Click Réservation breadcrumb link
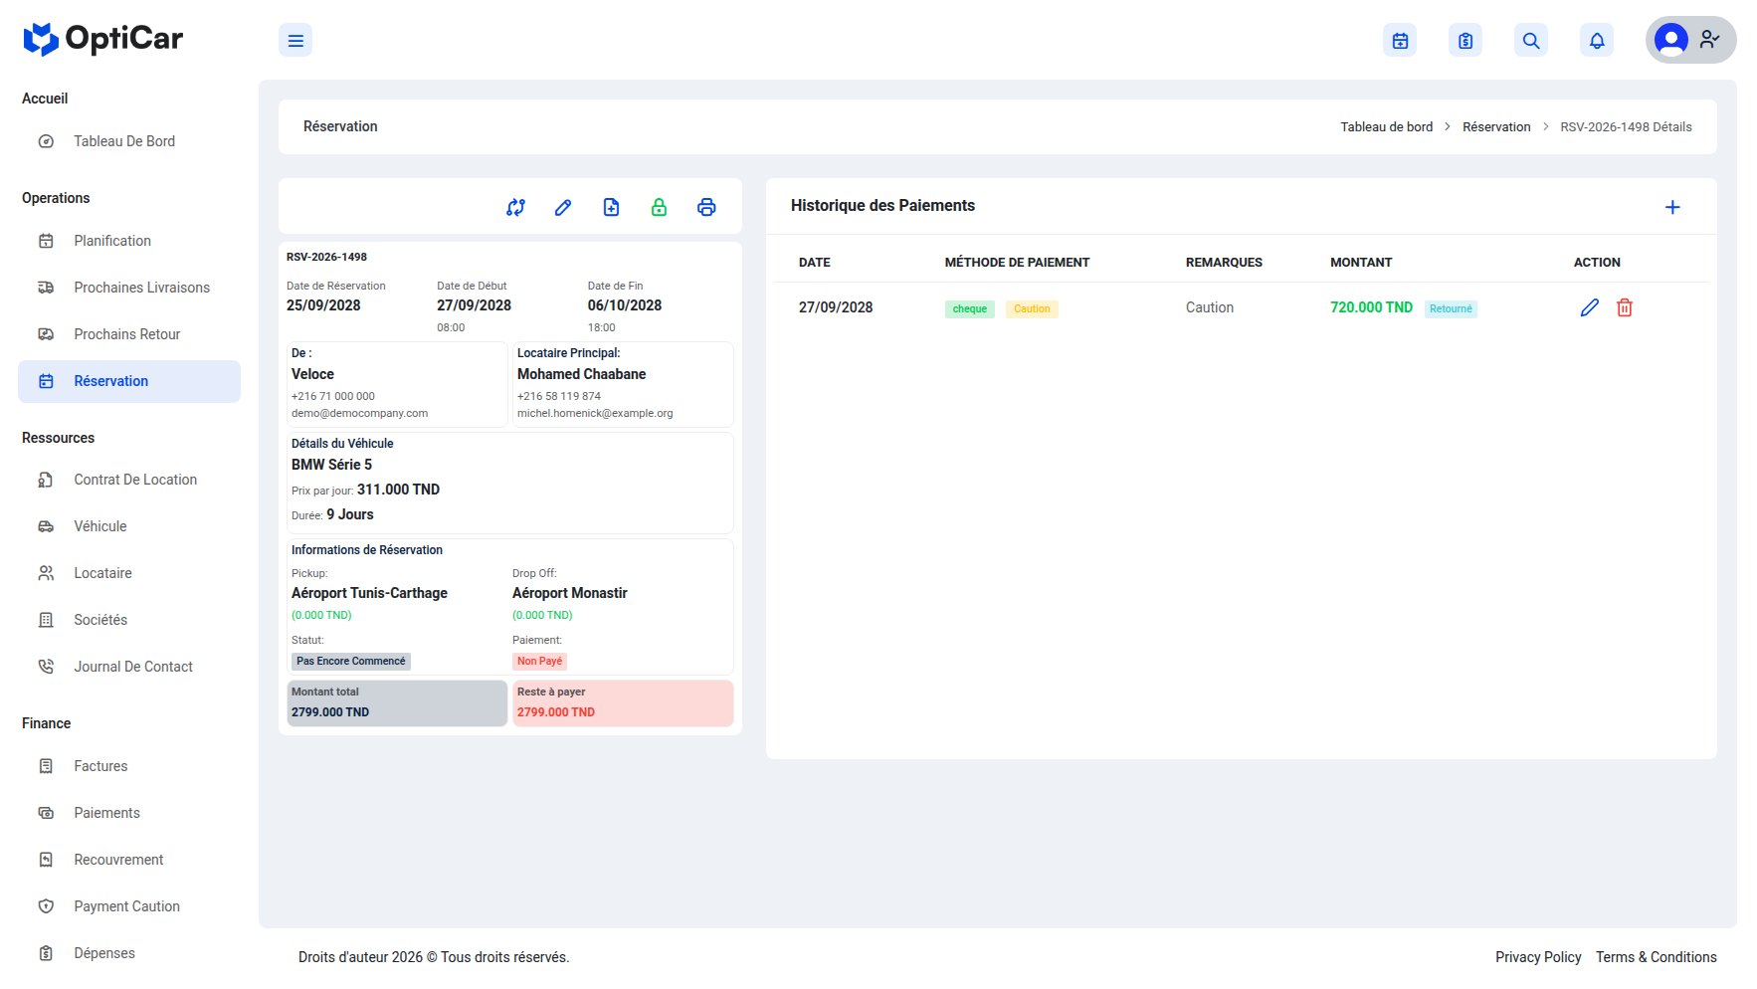 point(1496,126)
